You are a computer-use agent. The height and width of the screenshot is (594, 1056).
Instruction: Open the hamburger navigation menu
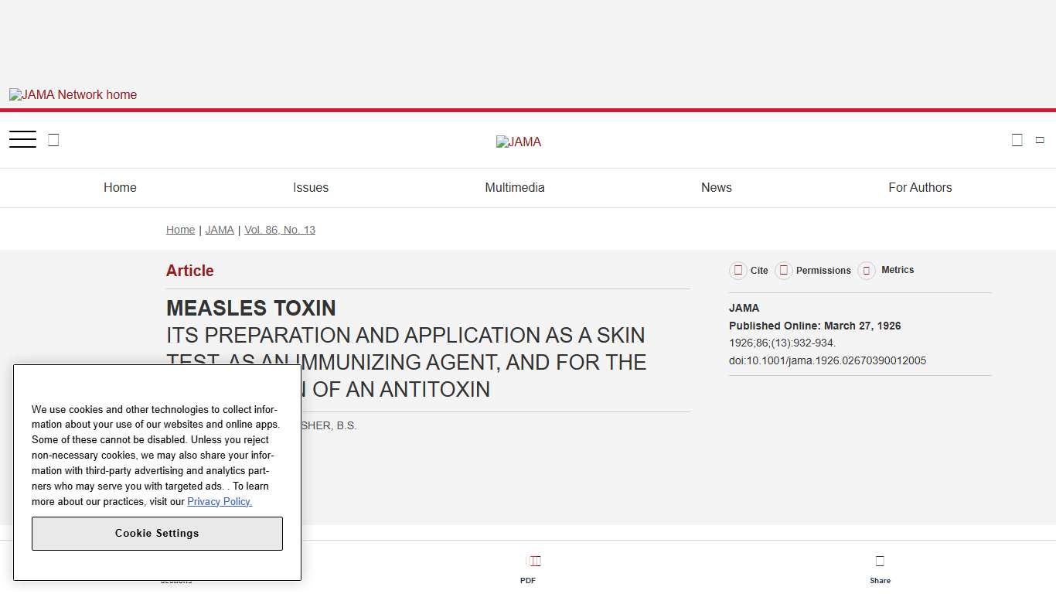point(22,139)
